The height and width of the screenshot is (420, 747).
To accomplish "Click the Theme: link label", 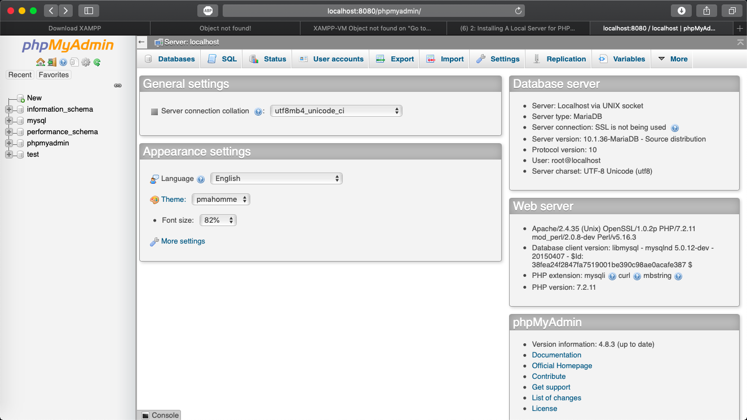I will pos(174,200).
